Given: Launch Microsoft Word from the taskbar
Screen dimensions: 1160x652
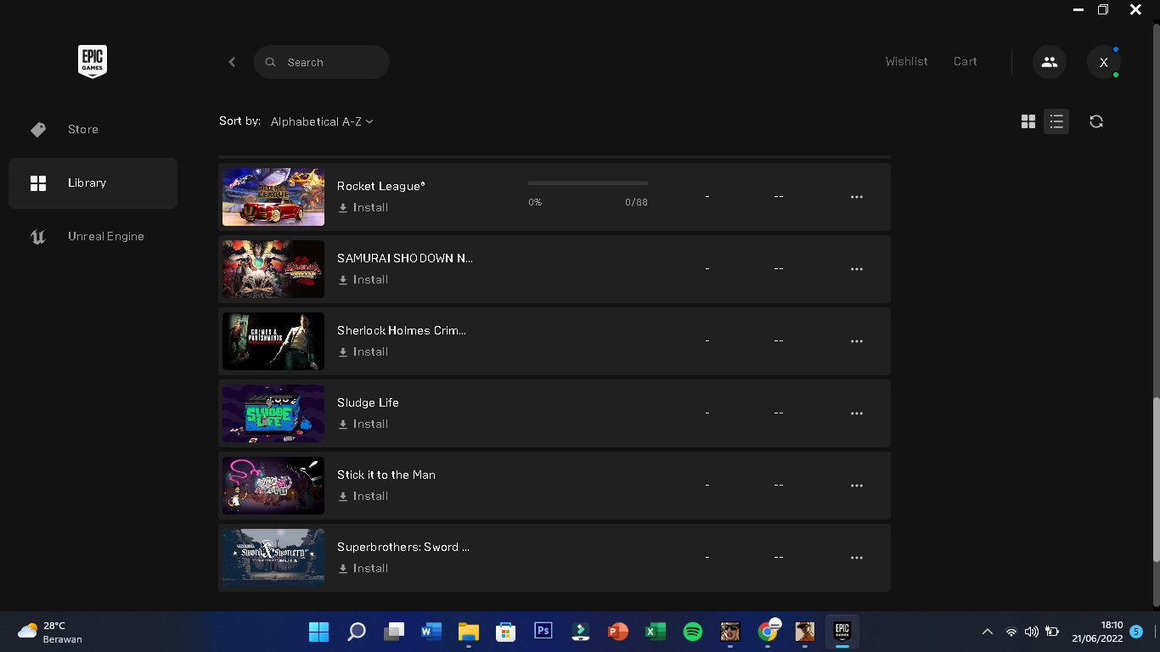Looking at the screenshot, I should click(x=431, y=632).
